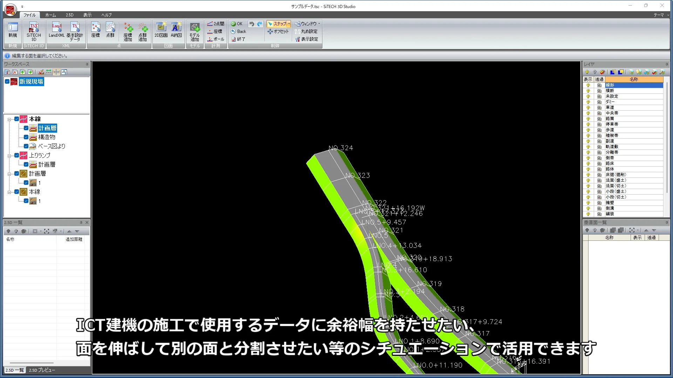Switch to the ホーム ribbon tab
This screenshot has height=378, width=673.
point(50,15)
